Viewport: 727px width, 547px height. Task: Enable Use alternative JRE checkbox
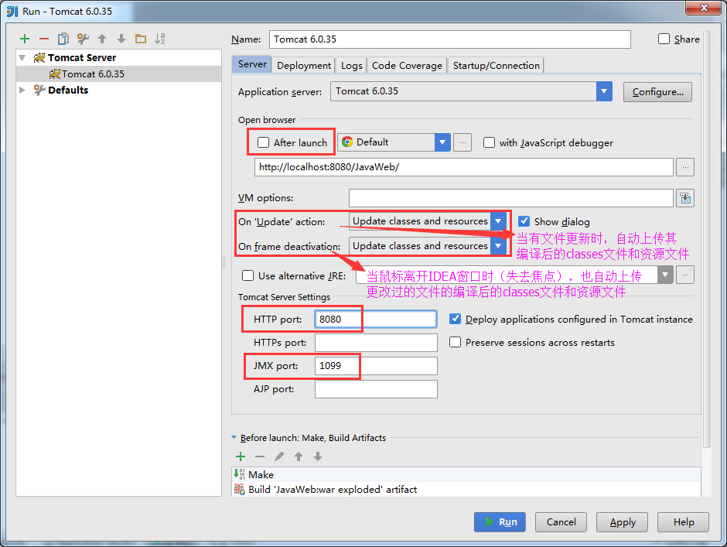click(x=248, y=275)
